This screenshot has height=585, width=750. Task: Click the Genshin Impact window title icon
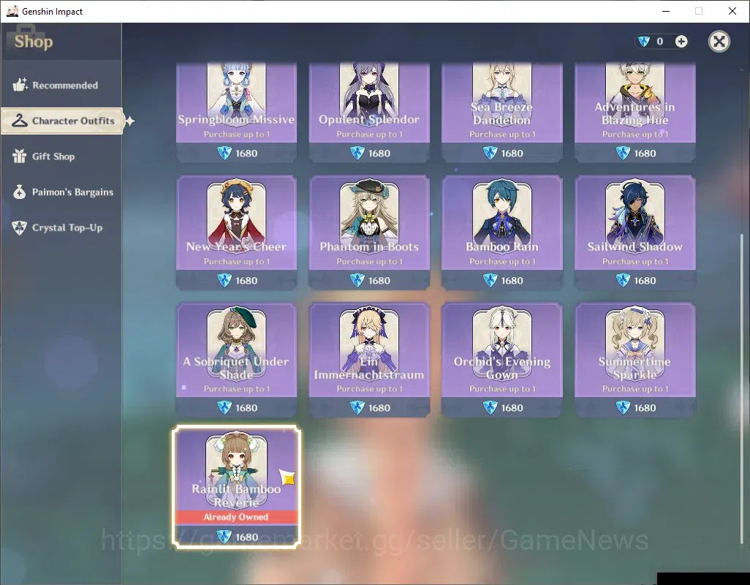[12, 11]
